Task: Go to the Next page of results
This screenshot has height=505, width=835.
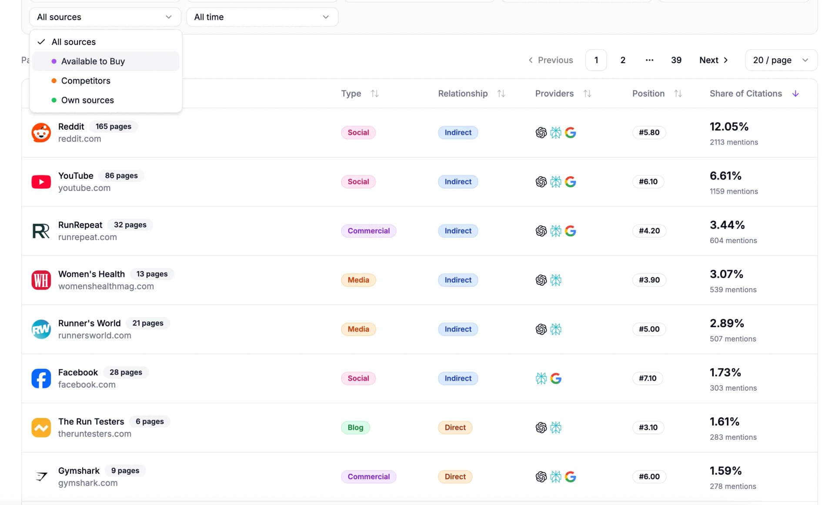Action: 713,60
